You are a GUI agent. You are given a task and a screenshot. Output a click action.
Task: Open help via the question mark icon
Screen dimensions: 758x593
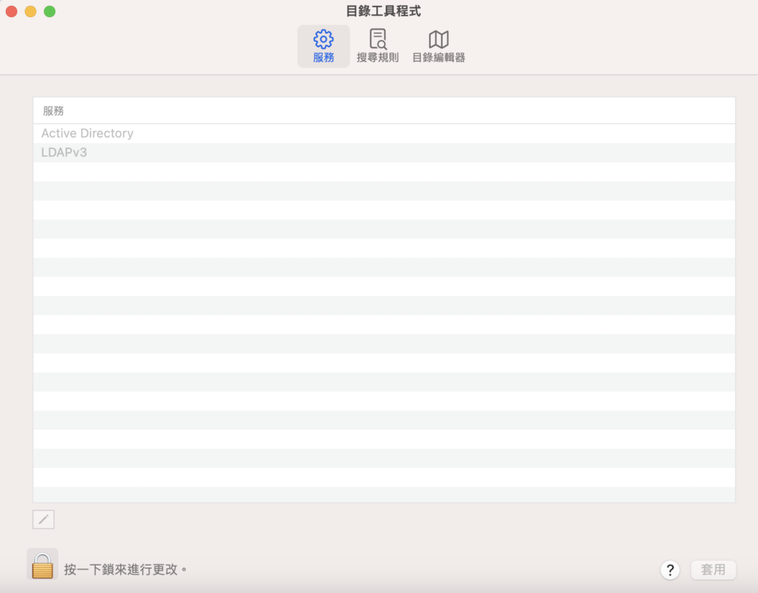tap(670, 570)
